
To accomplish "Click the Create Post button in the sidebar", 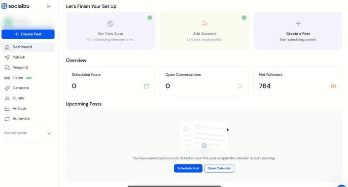I will coord(28,34).
